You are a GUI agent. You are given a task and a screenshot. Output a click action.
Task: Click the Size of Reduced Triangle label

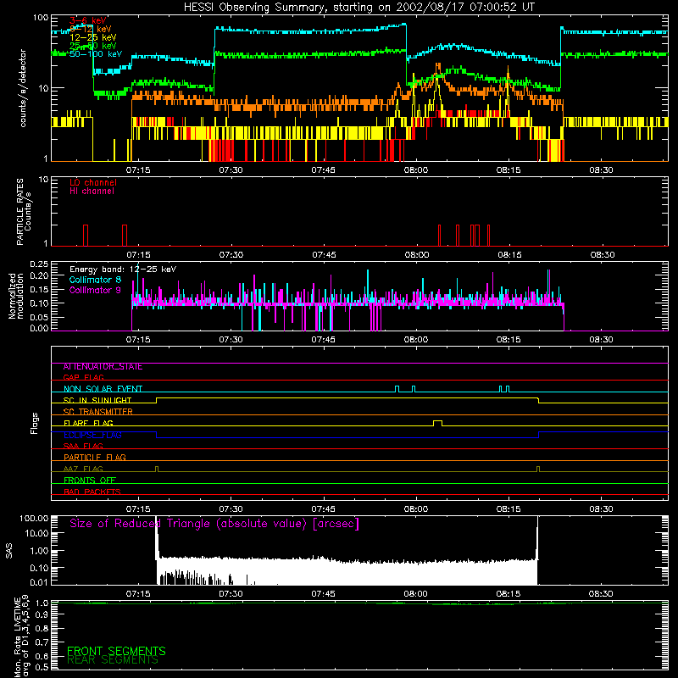(x=214, y=524)
